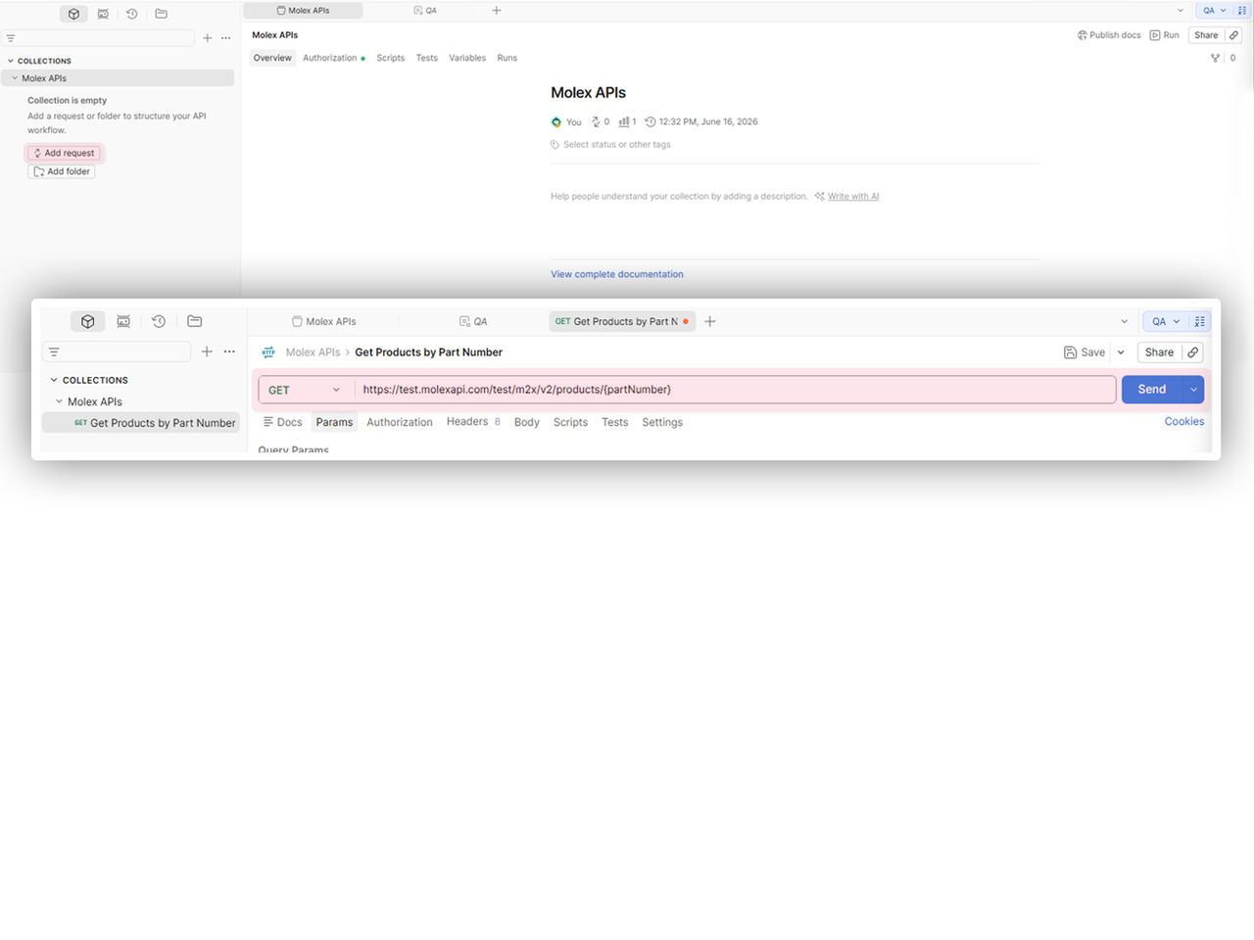Click the plus icon beside the front panel's sidebar search

207,352
